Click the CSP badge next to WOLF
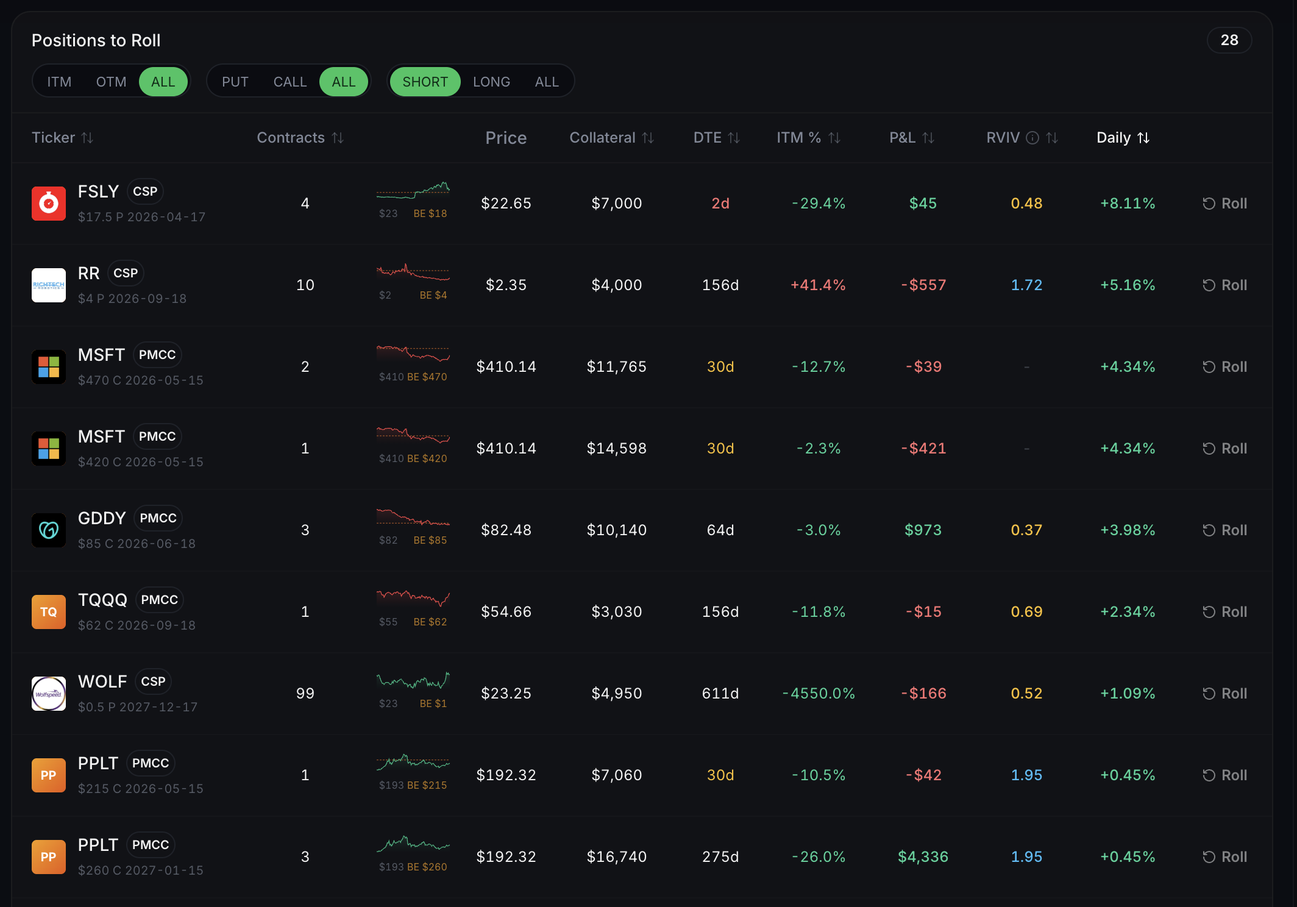This screenshot has height=907, width=1297. tap(154, 681)
